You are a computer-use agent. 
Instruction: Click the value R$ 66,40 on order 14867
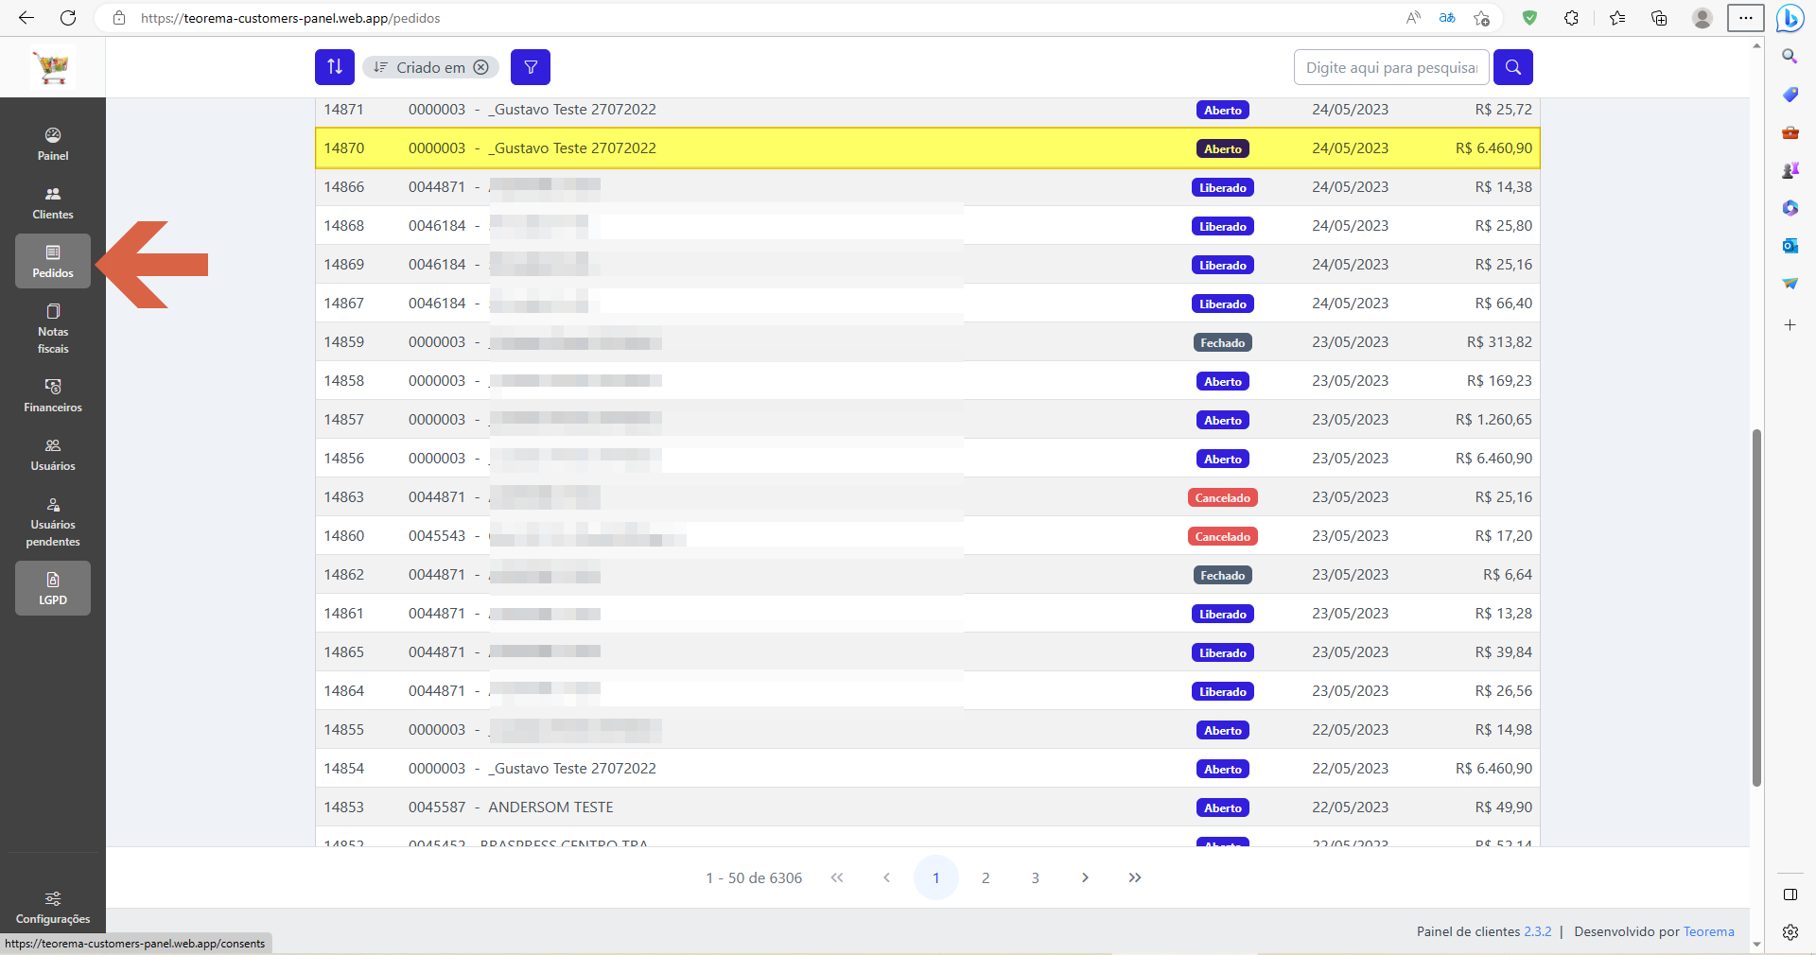pos(1504,304)
